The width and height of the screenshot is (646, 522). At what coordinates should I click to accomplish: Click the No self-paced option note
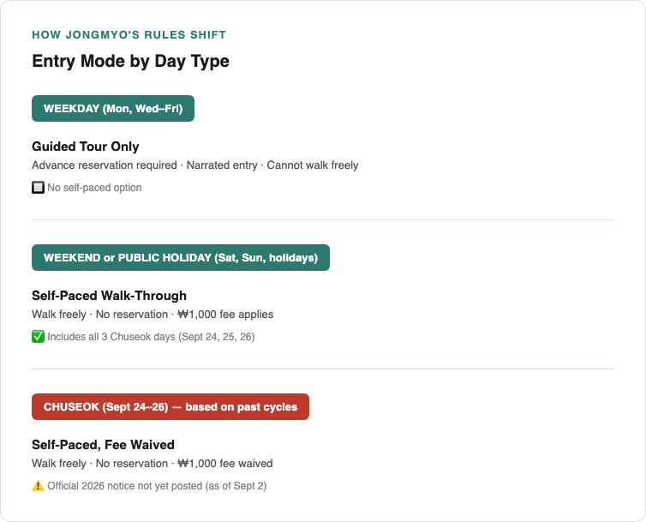tap(94, 188)
